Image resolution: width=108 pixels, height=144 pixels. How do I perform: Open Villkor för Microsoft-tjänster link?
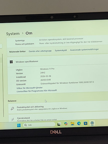(30, 88)
